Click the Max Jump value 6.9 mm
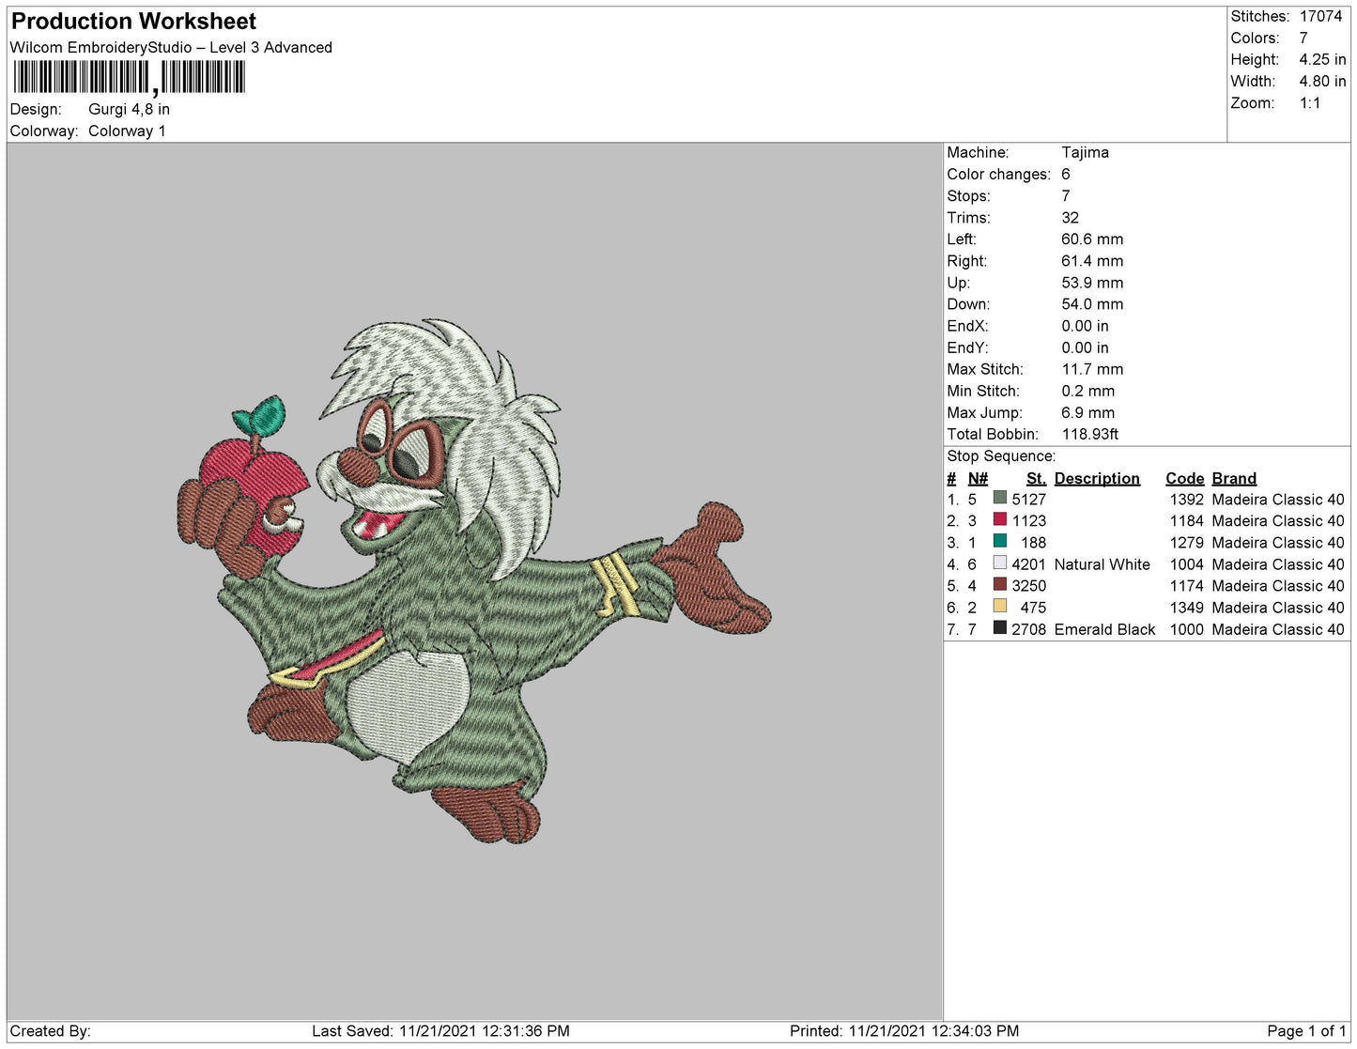The height and width of the screenshot is (1049, 1357). coord(1088,412)
